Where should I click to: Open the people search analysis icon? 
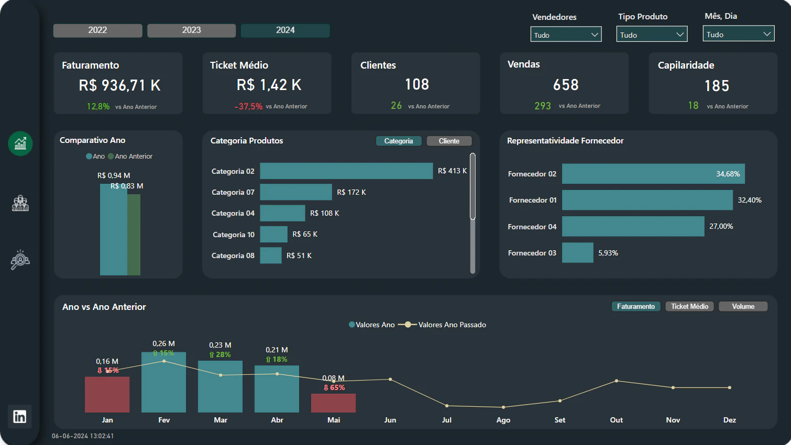click(20, 260)
